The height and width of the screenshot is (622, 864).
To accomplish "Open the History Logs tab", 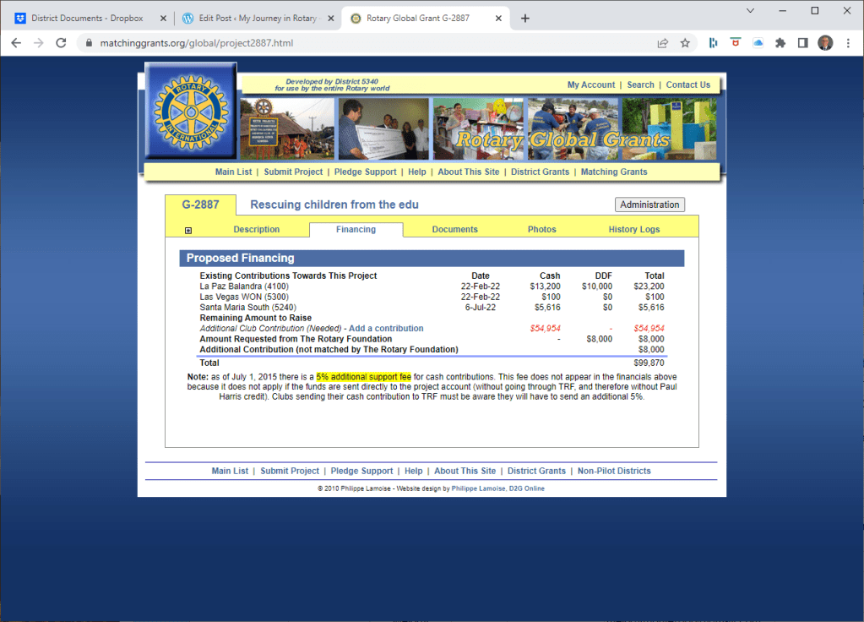I will coord(633,230).
